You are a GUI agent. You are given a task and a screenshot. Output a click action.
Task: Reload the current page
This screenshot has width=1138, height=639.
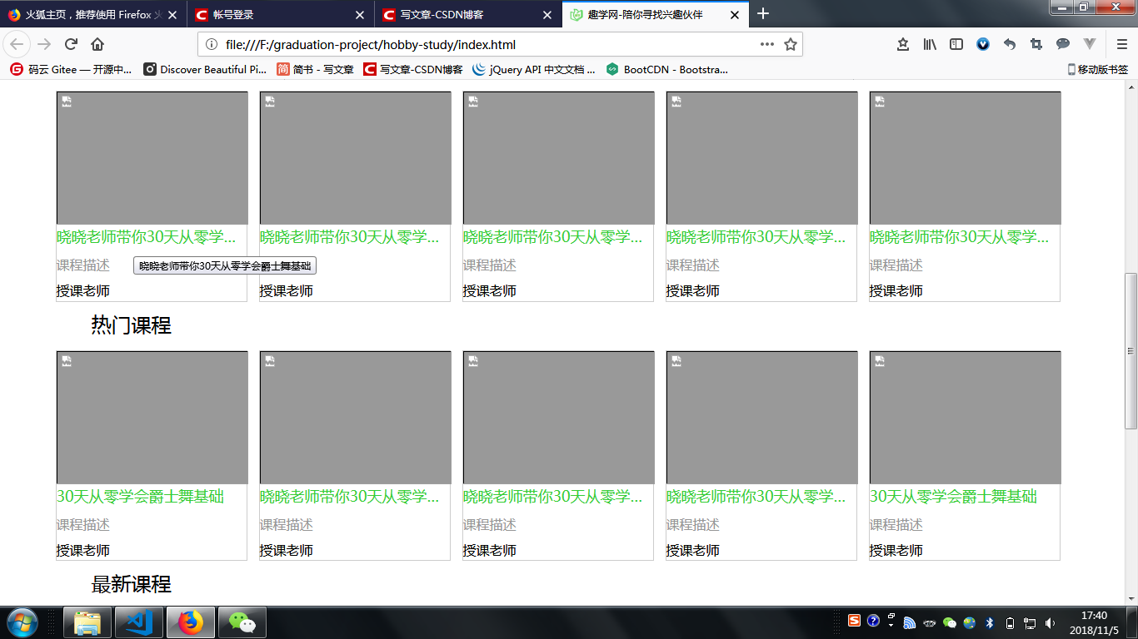[71, 44]
